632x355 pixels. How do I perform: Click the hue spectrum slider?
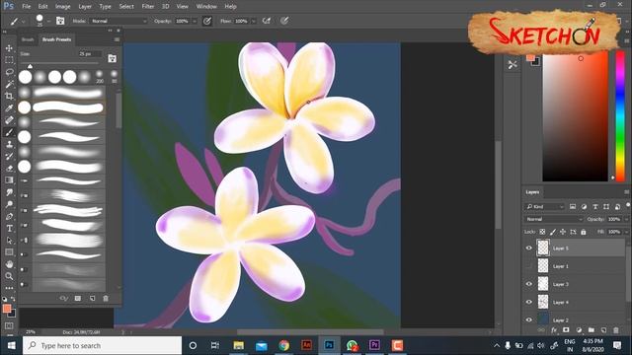tap(620, 116)
